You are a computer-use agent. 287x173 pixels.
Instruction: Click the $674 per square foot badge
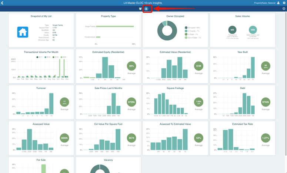pos(131,138)
